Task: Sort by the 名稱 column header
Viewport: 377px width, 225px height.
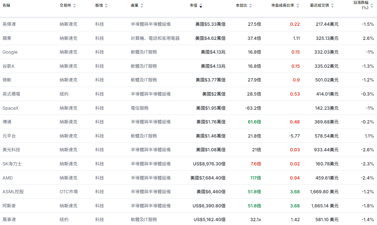Action: 6,5
